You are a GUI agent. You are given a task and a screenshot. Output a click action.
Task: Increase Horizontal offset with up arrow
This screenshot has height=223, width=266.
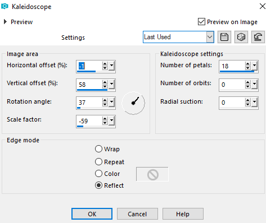(105, 64)
